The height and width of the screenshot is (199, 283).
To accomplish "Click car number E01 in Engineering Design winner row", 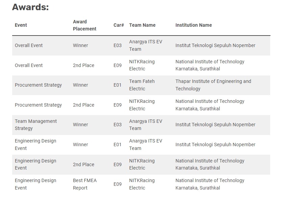I will (117, 145).
